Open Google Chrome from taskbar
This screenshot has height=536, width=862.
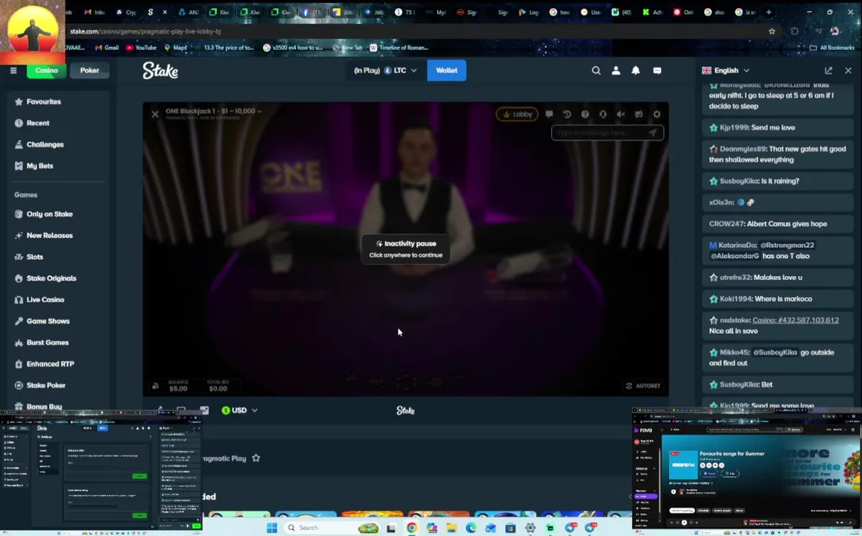tap(411, 528)
